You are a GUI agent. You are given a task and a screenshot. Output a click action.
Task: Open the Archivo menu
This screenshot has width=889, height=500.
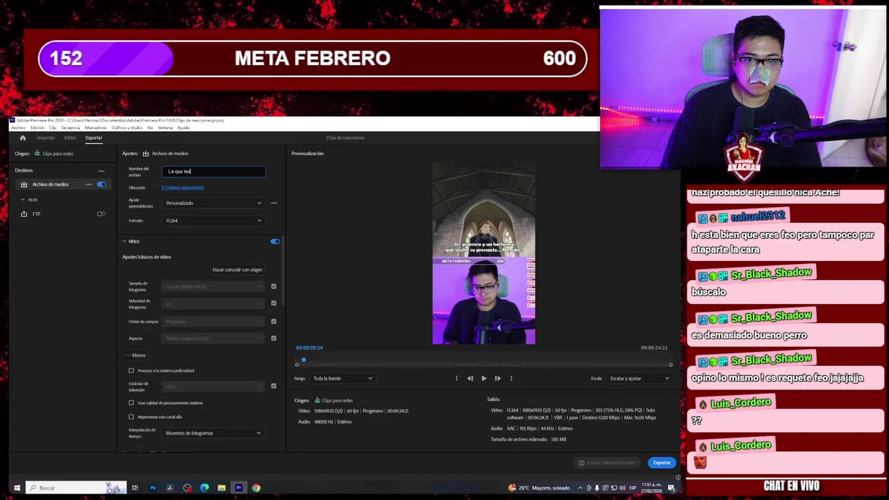18,128
